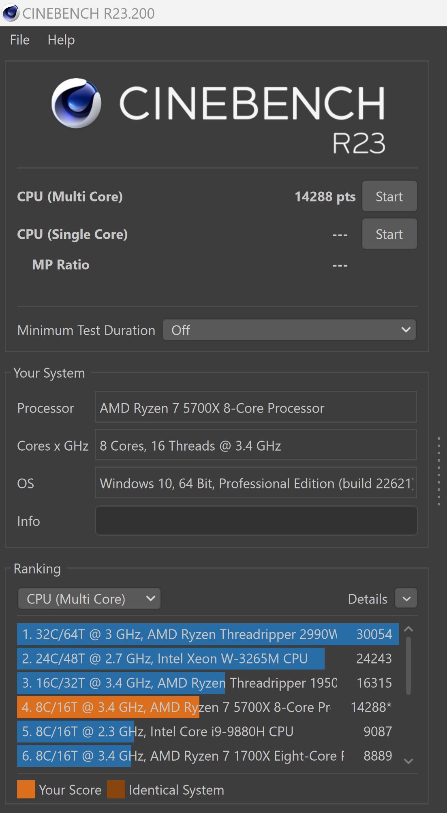447x813 pixels.
Task: Open the Help menu
Action: pos(61,40)
